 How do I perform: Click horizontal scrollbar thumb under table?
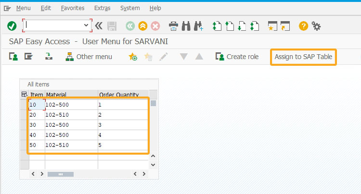[x=61, y=174]
